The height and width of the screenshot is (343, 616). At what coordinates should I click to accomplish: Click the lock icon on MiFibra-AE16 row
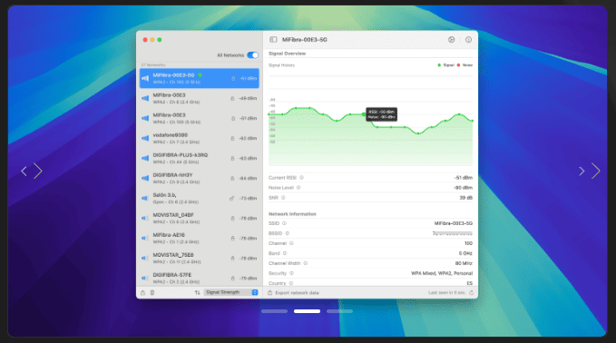tap(232, 239)
